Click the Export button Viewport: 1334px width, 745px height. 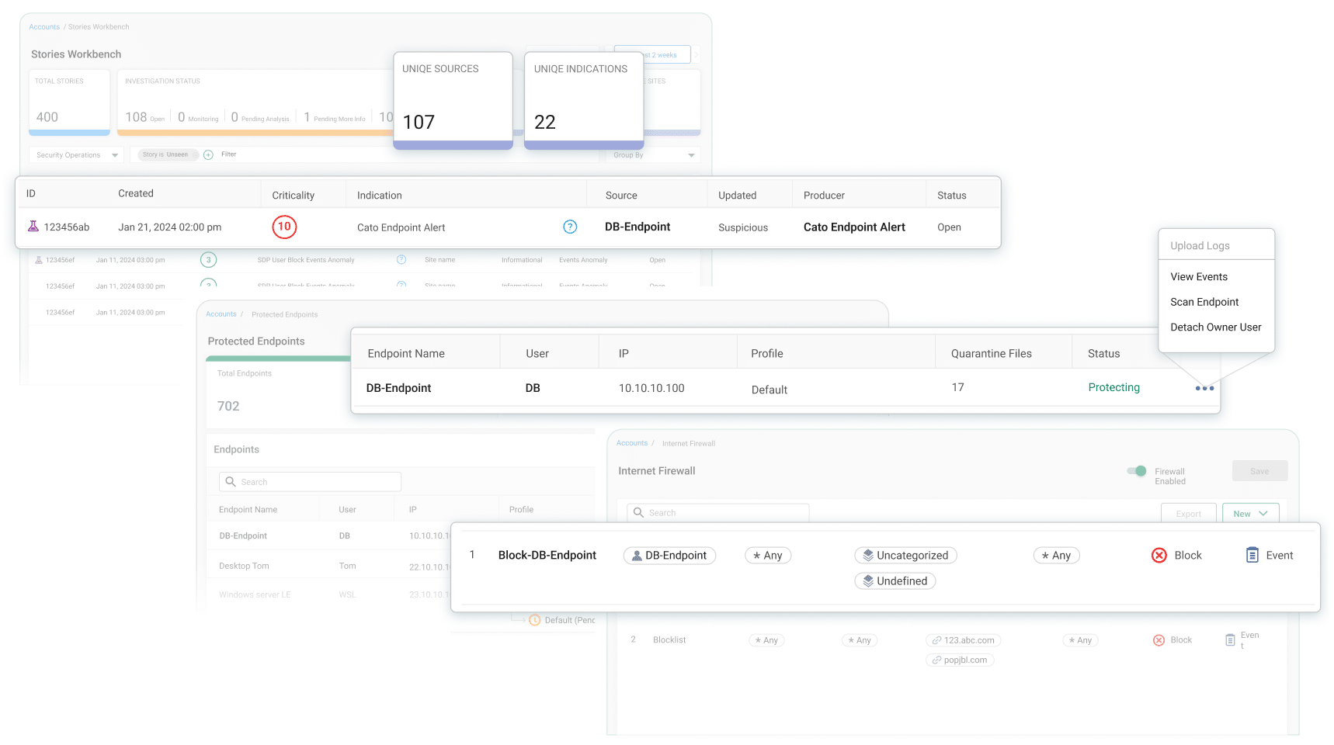1188,514
